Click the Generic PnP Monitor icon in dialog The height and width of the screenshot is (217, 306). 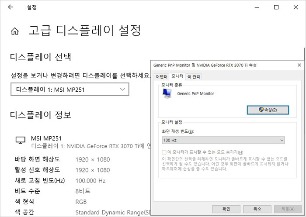167,93
